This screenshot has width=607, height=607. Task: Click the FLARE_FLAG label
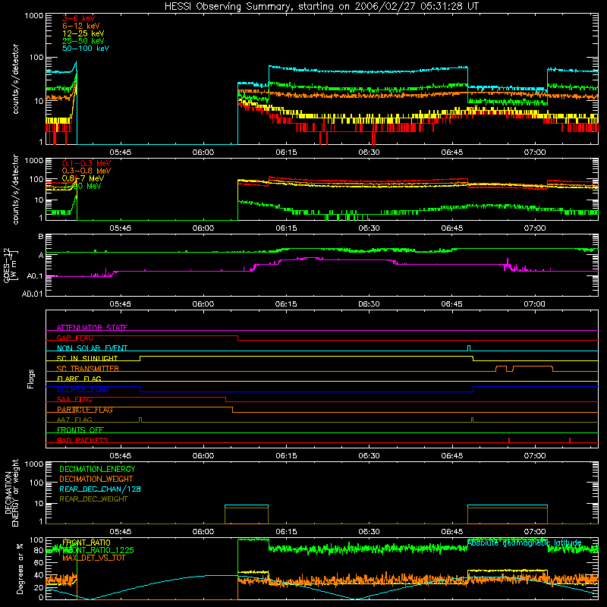(79, 379)
